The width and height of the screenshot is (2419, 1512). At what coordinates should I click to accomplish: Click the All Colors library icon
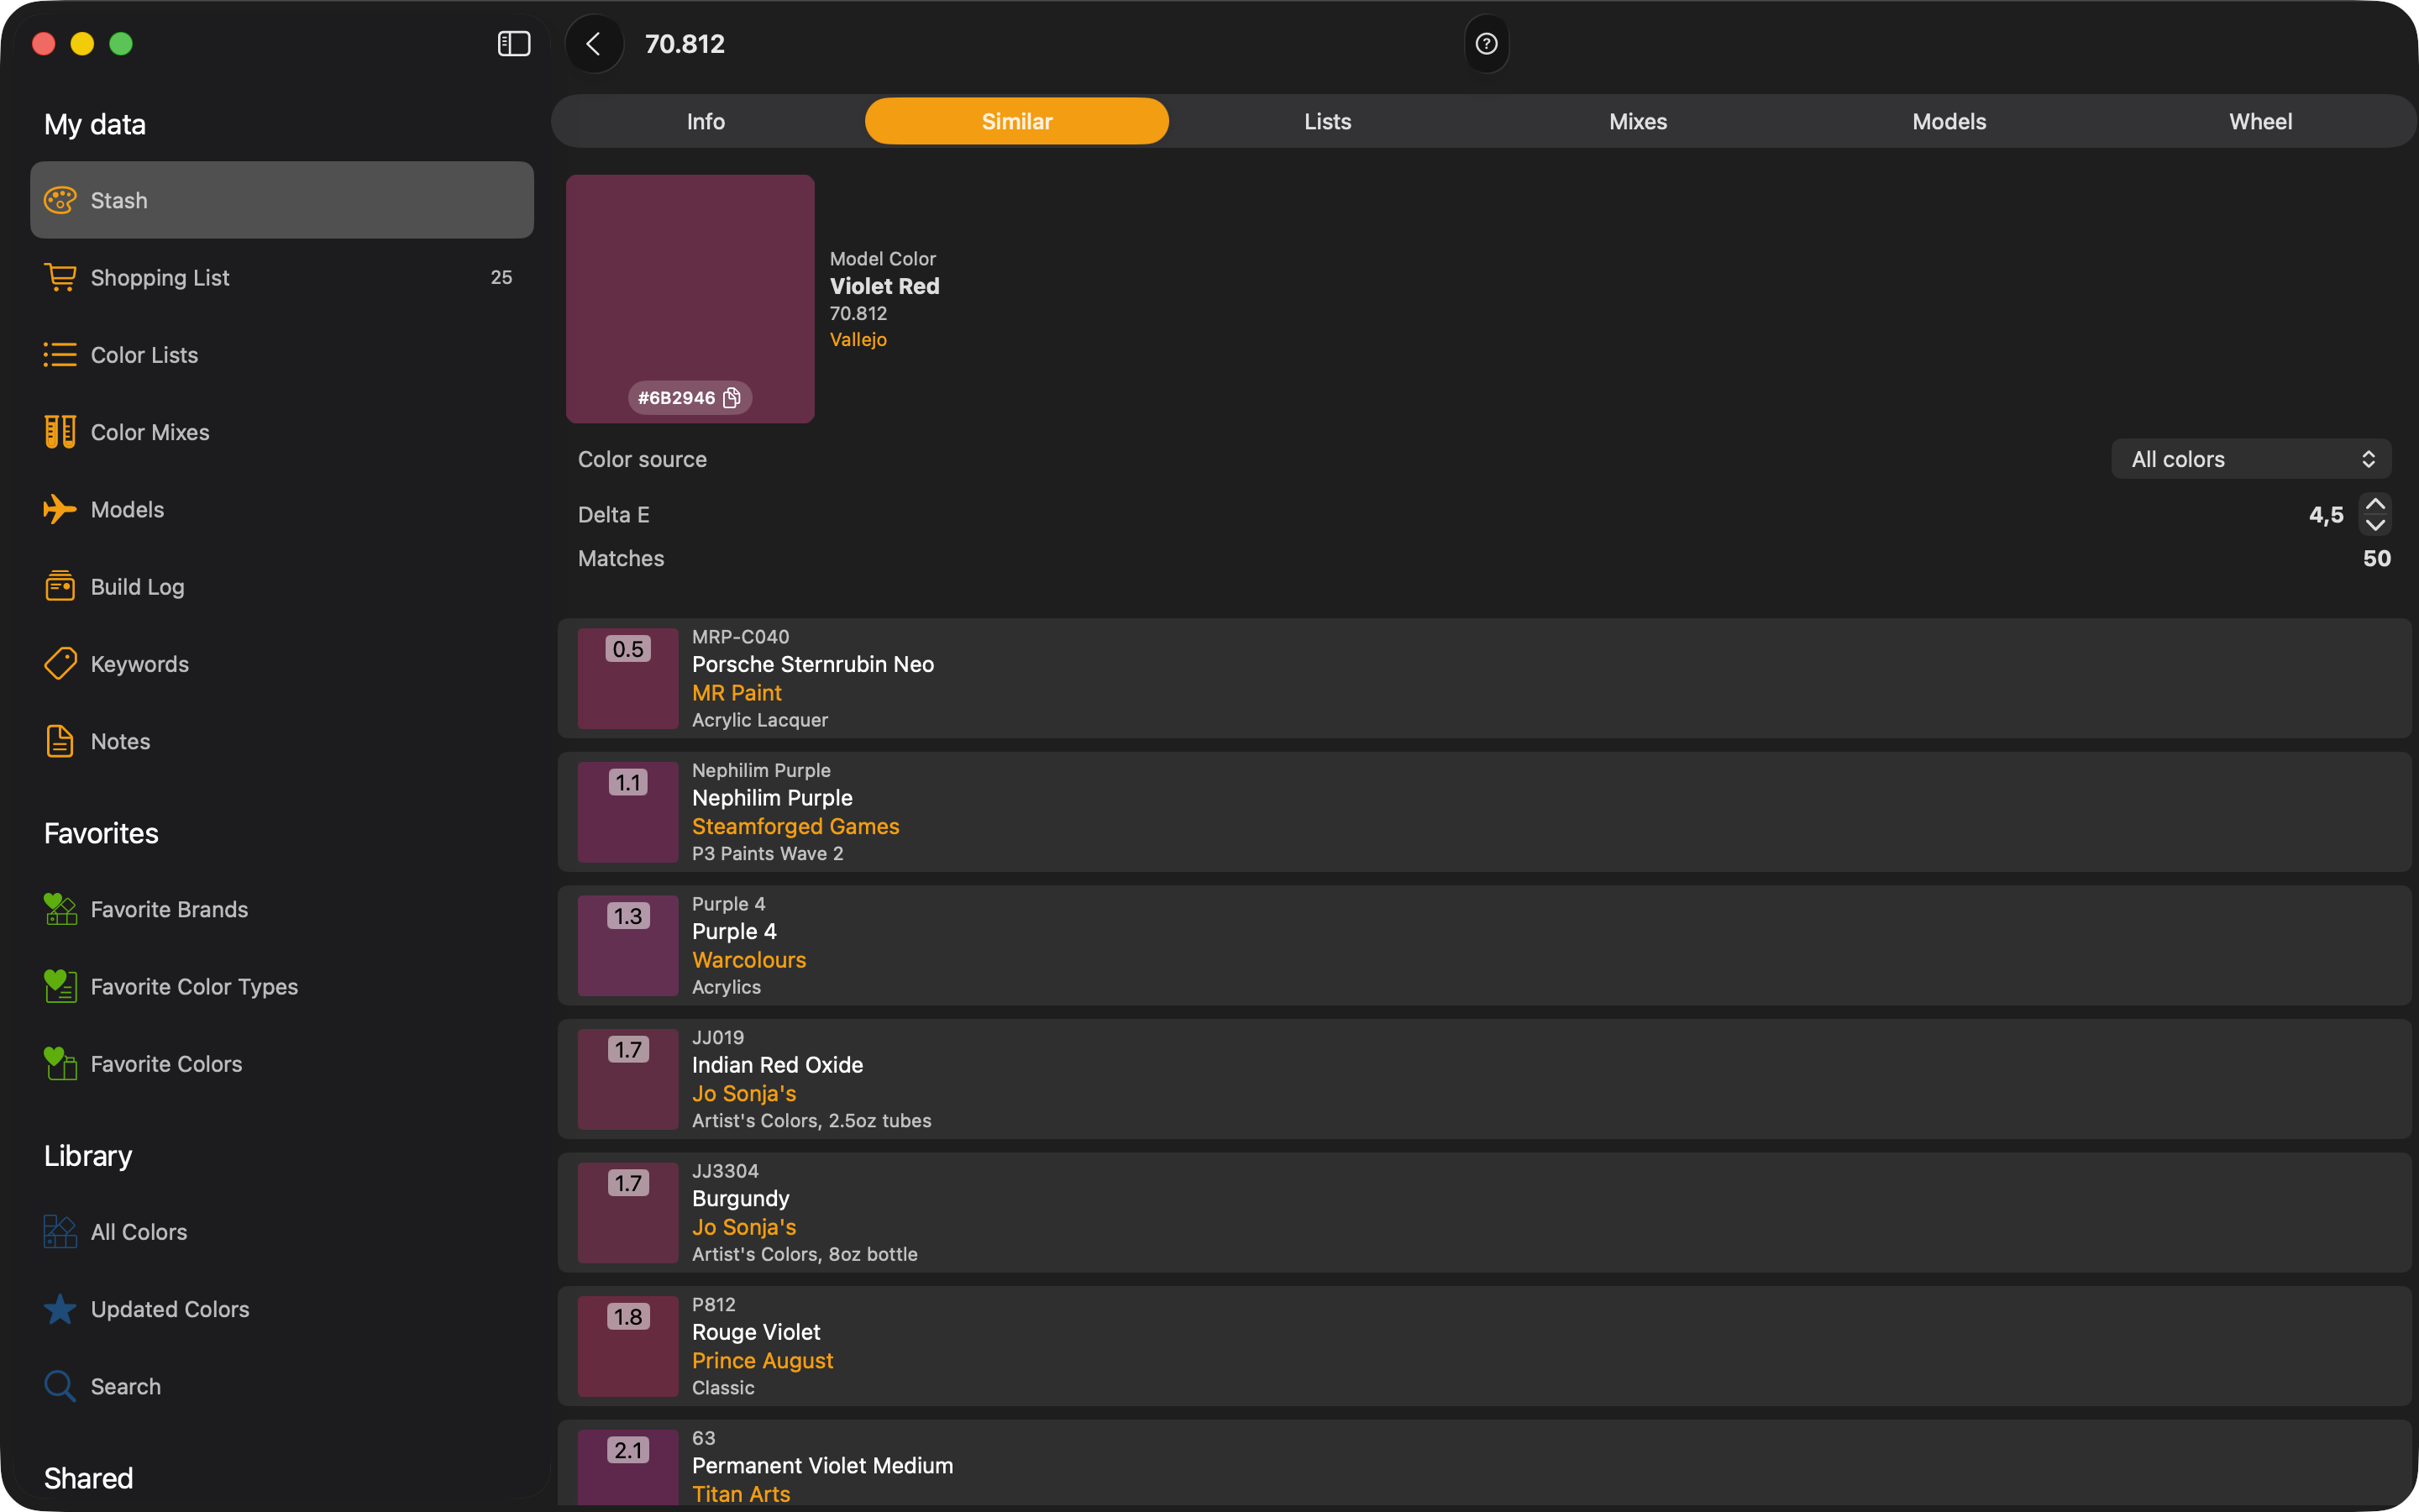[60, 1231]
